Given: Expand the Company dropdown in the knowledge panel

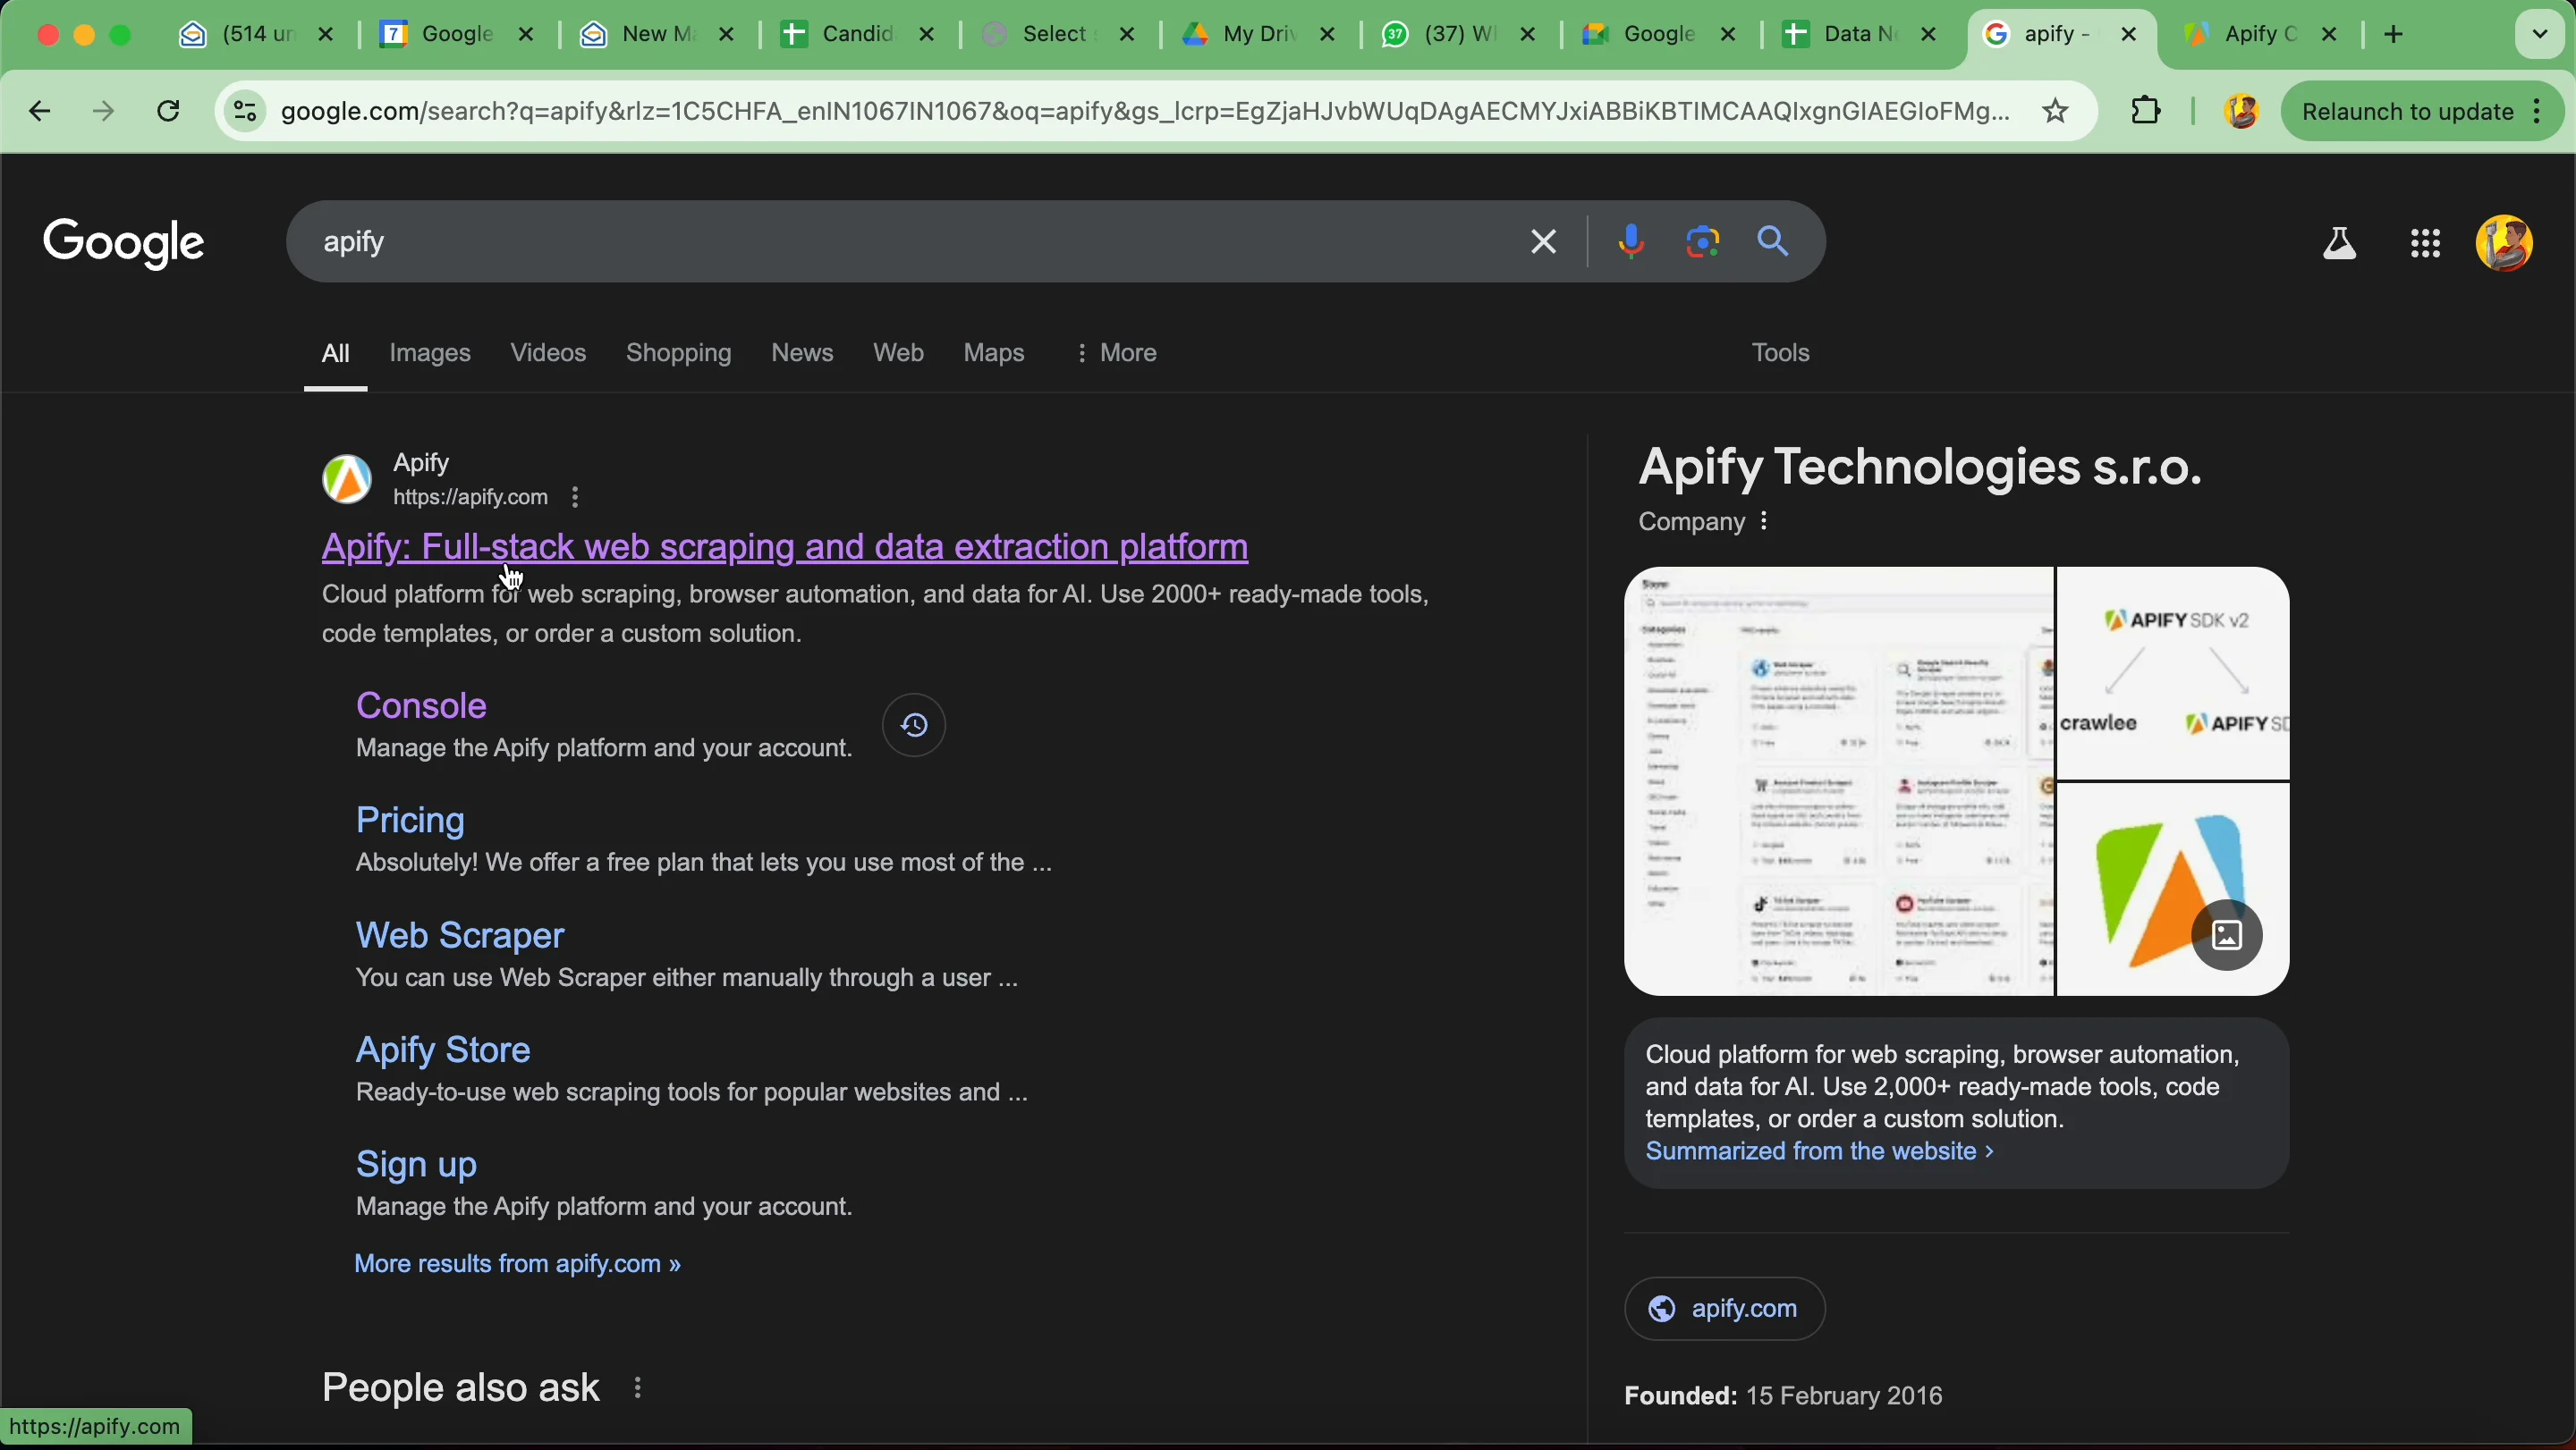Looking at the screenshot, I should pos(1764,520).
